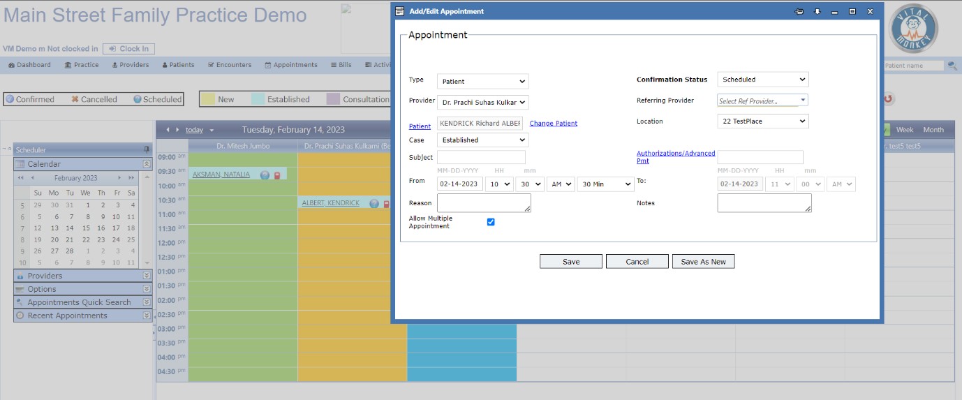Expand the Providers panel in Scheduler
Image resolution: width=962 pixels, height=400 pixels.
[147, 276]
